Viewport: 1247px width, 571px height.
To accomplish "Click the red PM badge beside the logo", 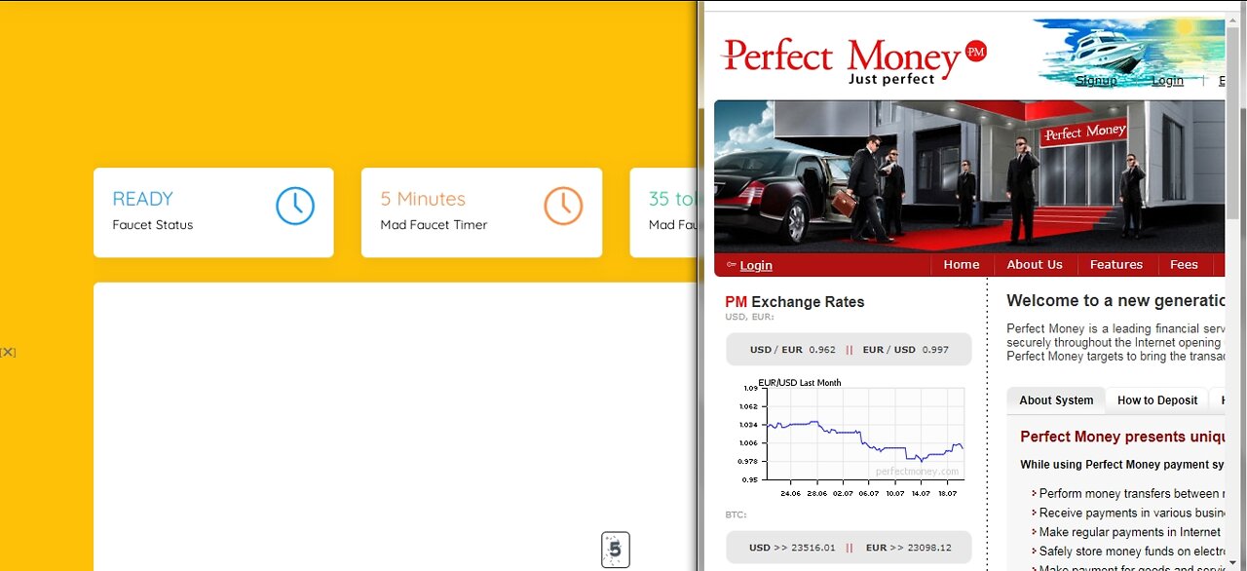I will click(x=976, y=52).
